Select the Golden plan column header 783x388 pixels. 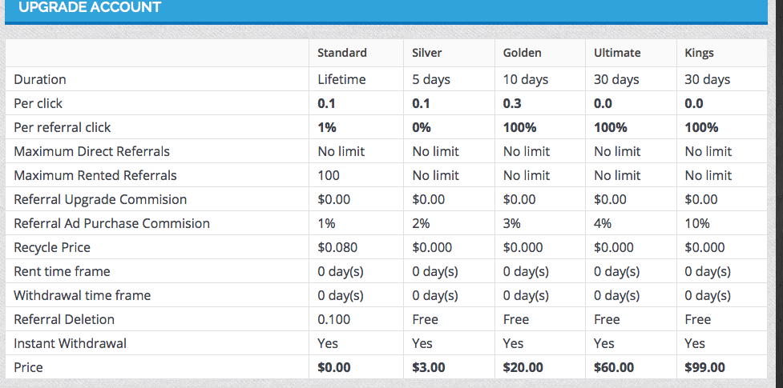pyautogui.click(x=523, y=53)
